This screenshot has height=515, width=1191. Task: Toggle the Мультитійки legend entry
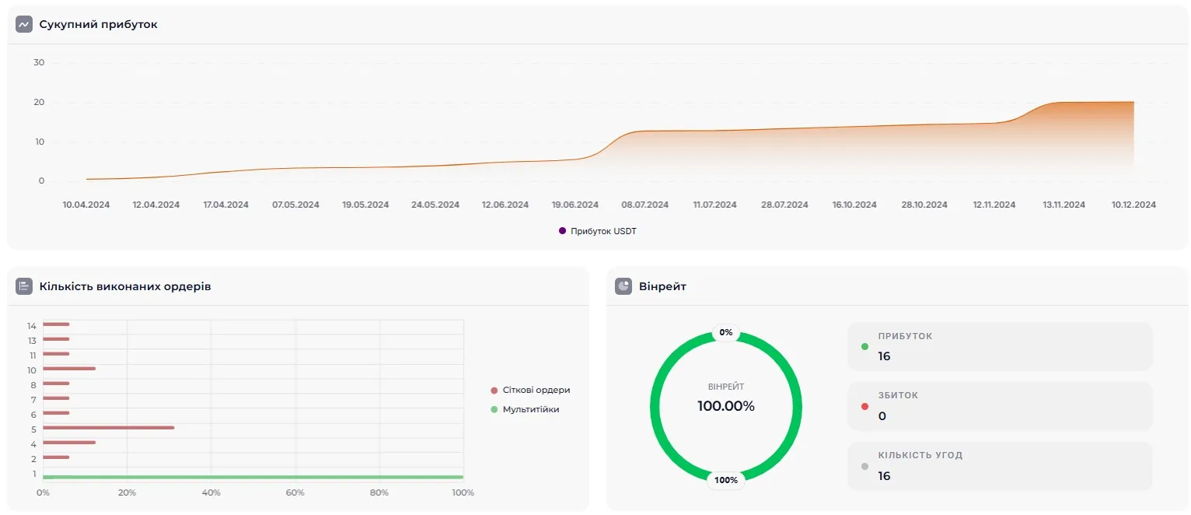click(530, 409)
